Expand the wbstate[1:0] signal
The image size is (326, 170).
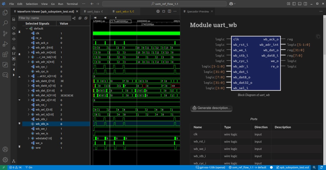click(29, 138)
